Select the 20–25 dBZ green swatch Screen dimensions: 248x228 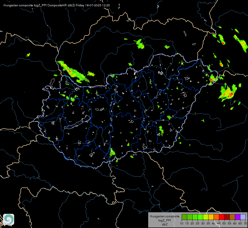(195, 217)
